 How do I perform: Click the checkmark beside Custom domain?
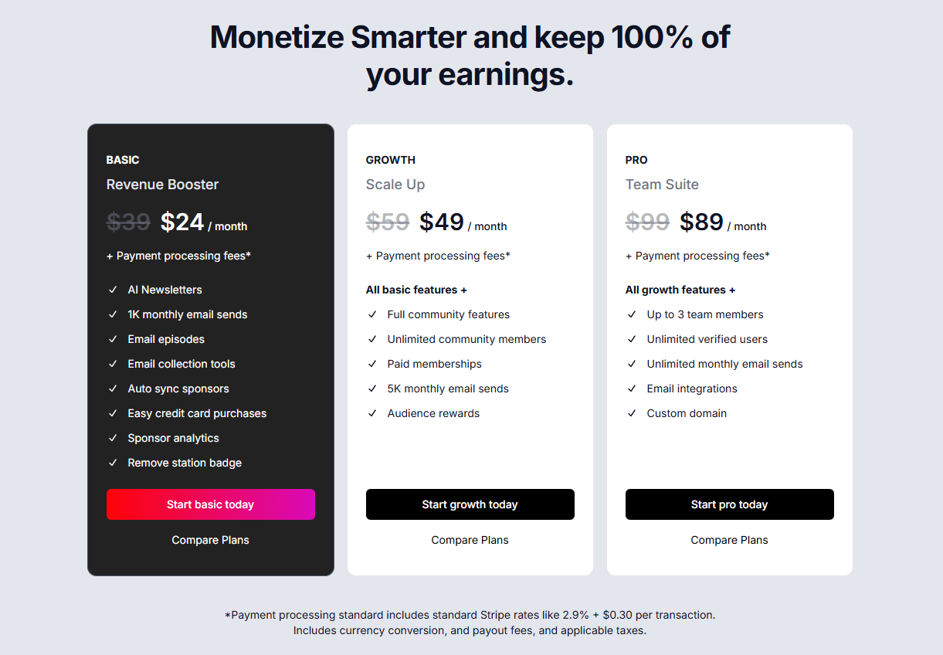(632, 413)
